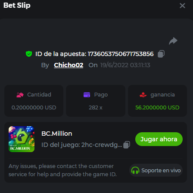Viewport: 193px width, 193px height.
Task: Select the bet ID number text
Action: pyautogui.click(x=121, y=54)
